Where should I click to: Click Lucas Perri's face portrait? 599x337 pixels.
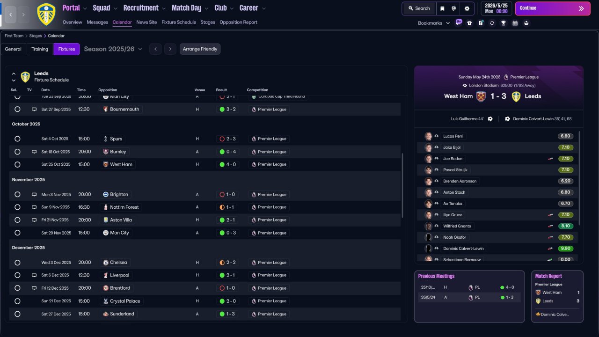428,136
